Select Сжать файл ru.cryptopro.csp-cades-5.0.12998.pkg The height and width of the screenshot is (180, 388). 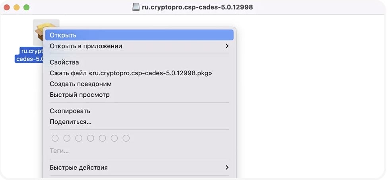(x=131, y=73)
